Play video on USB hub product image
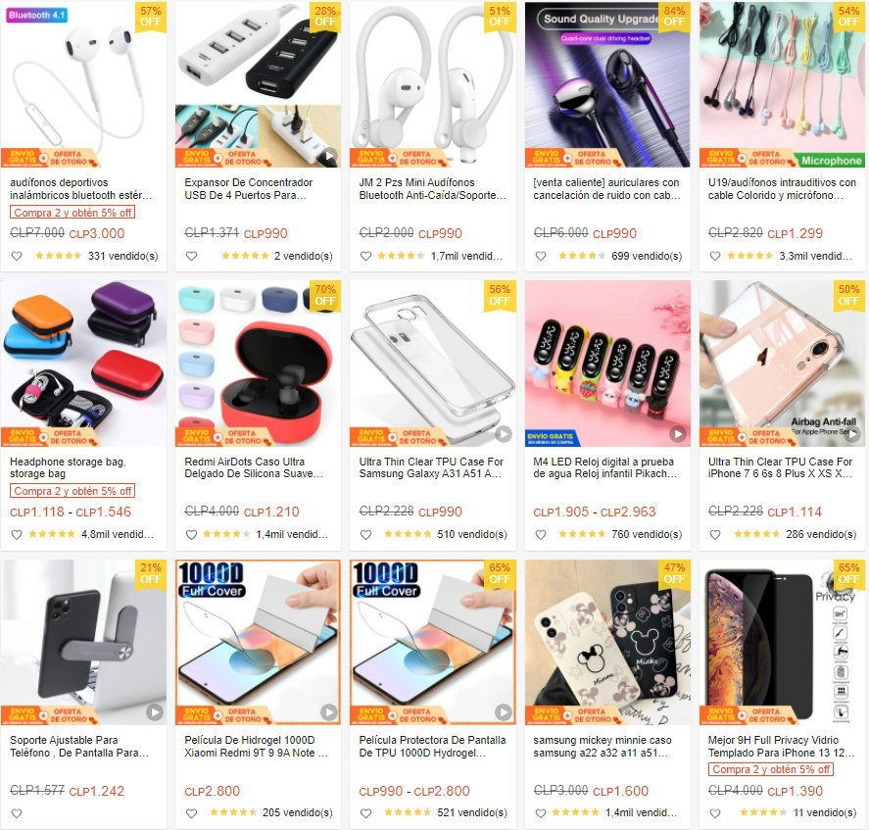This screenshot has height=830, width=869. click(x=329, y=156)
